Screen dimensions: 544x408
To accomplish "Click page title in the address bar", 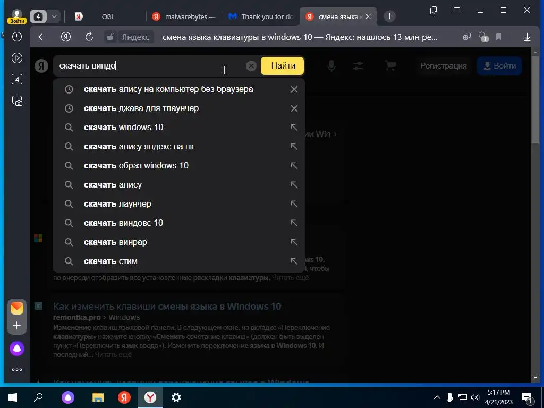I will pyautogui.click(x=300, y=37).
